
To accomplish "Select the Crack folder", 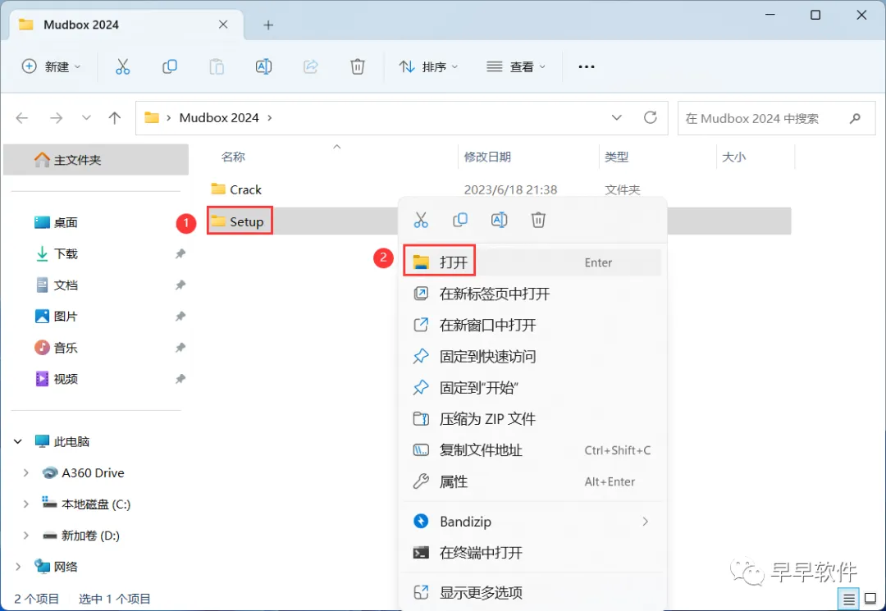I will click(x=236, y=189).
